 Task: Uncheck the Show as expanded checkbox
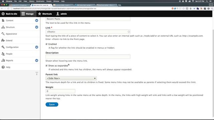(46, 66)
